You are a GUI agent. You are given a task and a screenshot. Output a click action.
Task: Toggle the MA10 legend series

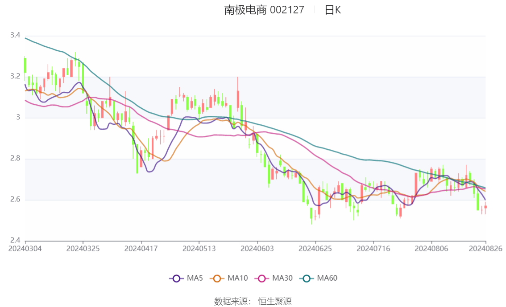click(x=229, y=278)
